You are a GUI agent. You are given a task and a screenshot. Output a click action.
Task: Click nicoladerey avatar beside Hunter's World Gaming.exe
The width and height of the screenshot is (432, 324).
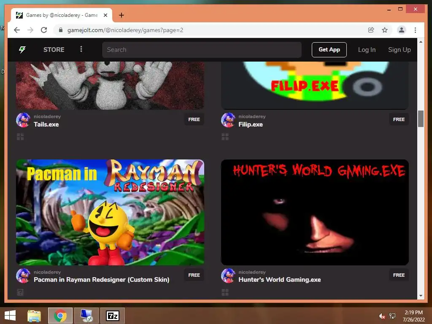pyautogui.click(x=228, y=275)
